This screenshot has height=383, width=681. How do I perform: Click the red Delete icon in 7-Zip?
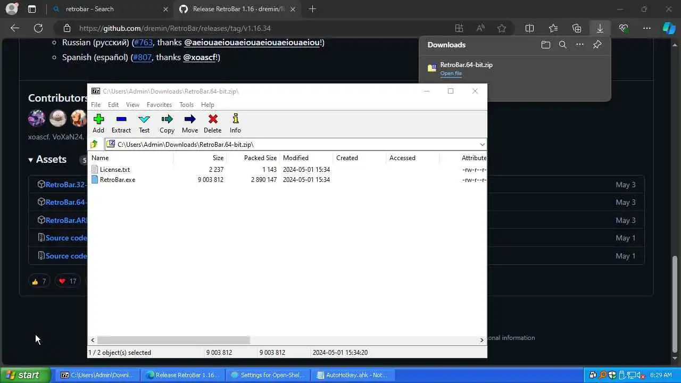pos(213,123)
